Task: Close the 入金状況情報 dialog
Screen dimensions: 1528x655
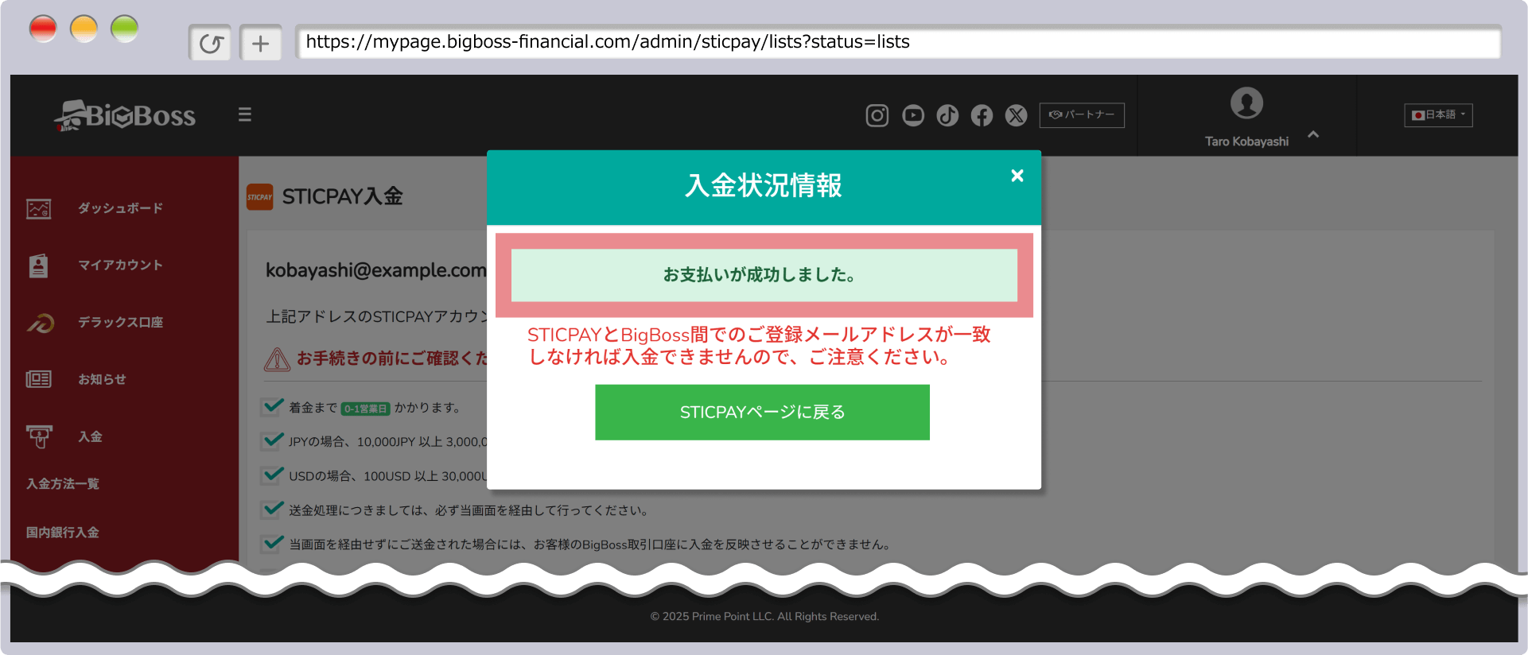Action: pos(1017,176)
